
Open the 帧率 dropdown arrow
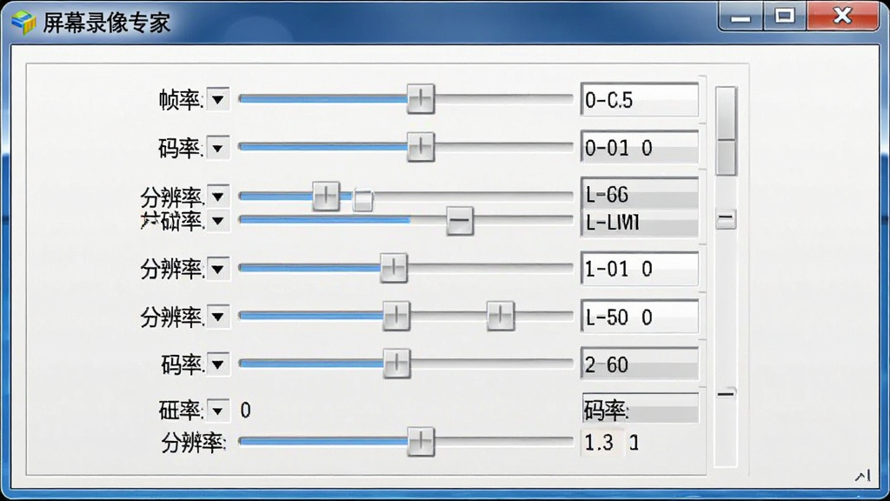click(x=218, y=100)
